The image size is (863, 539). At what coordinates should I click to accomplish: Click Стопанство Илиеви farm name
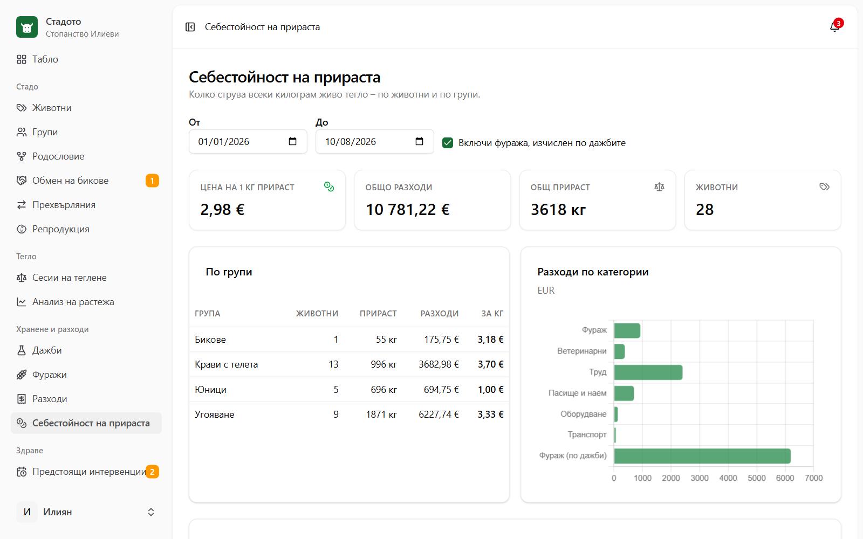coord(82,34)
